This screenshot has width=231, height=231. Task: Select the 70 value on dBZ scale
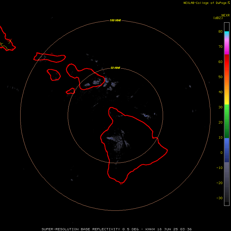[220, 46]
